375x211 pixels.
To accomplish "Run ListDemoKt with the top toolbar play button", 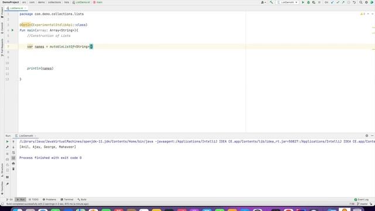I will (x=303, y=2).
